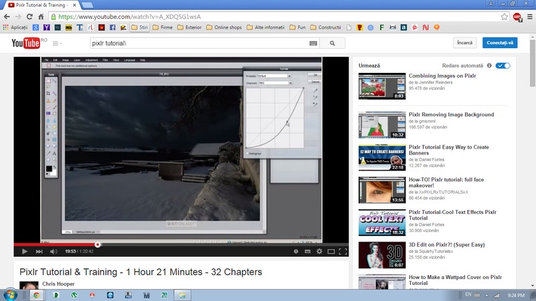Open the Stiri bookmarks folder
This screenshot has width=536, height=301.
(x=140, y=27)
